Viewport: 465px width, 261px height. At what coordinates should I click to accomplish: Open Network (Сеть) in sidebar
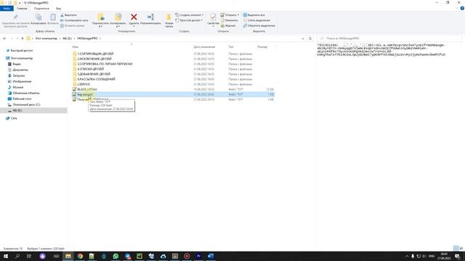coord(14,118)
